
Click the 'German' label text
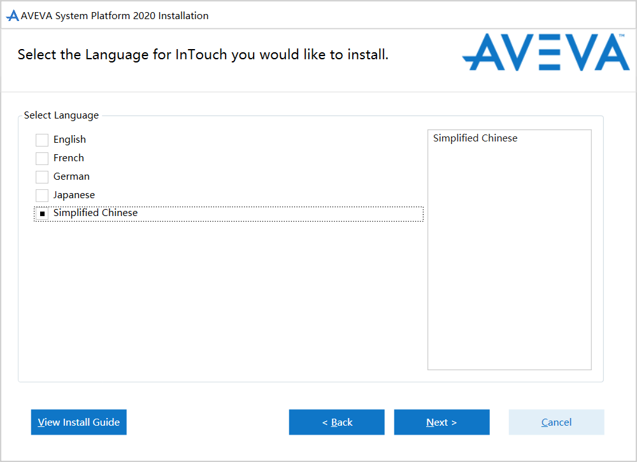coord(71,177)
